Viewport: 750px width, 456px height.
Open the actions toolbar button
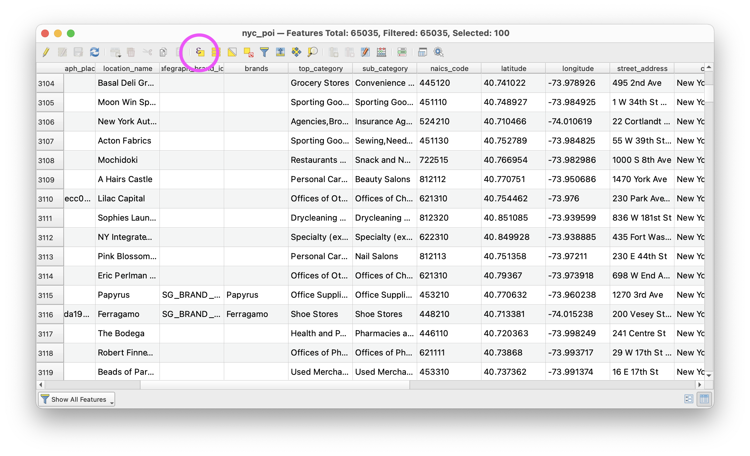439,52
